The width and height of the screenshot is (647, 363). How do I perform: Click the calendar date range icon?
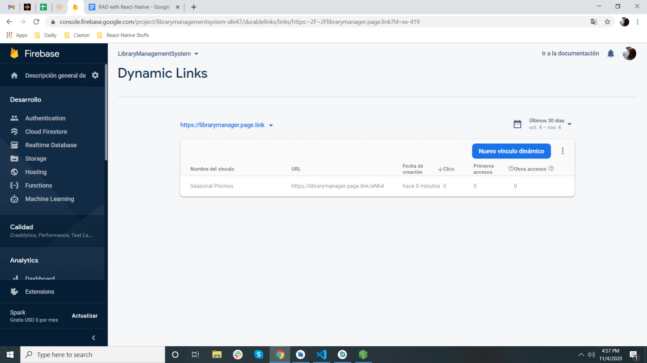[x=518, y=124]
